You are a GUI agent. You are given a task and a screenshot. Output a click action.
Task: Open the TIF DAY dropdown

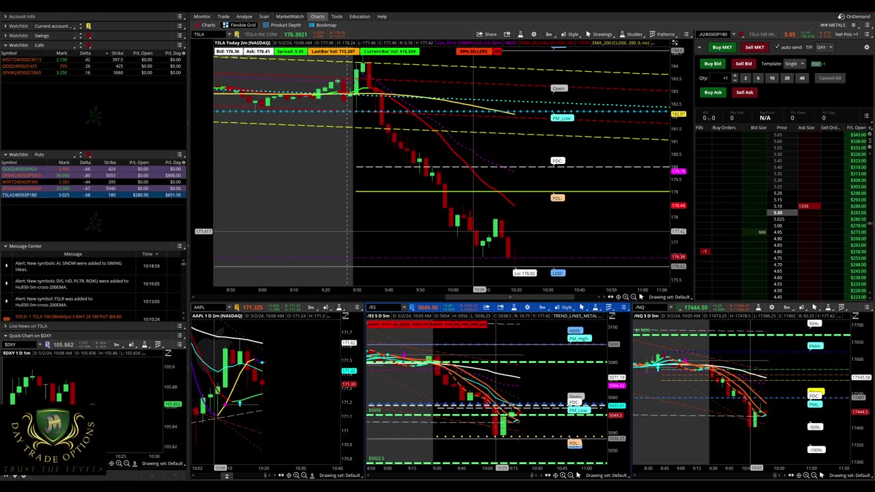pyautogui.click(x=824, y=47)
